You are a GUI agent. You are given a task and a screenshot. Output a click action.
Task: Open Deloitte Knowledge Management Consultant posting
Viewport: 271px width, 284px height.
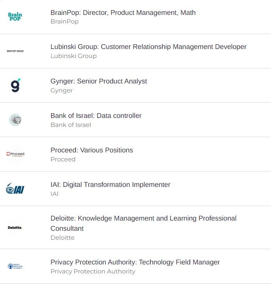[143, 223]
